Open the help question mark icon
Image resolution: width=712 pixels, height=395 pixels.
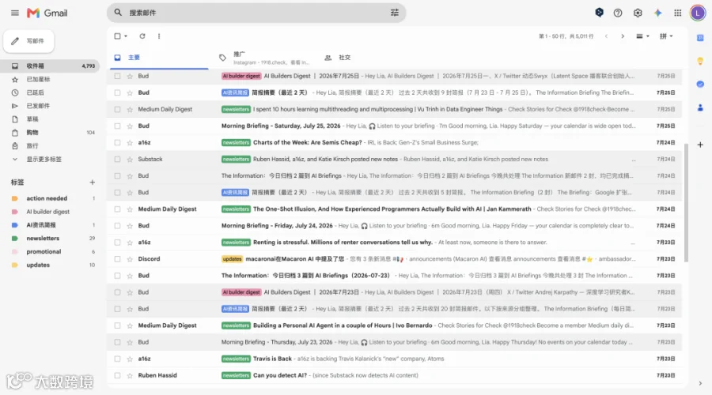click(x=618, y=13)
